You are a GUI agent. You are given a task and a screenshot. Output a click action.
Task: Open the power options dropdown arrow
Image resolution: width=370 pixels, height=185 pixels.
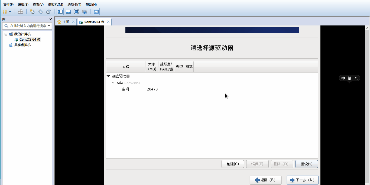10,12
